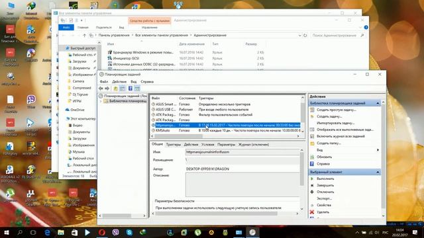Switch to the 'Условия' tab
Screen dimensions: 424x238
(x=207, y=145)
